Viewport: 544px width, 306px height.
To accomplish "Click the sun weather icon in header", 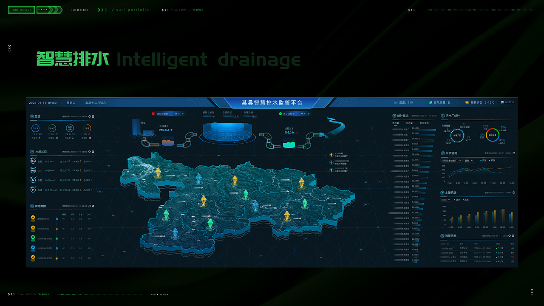I will 467,102.
